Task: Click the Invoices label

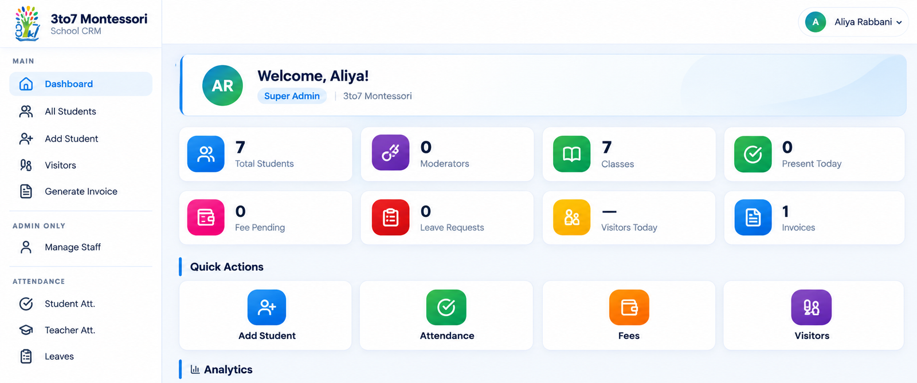Action: (x=798, y=228)
